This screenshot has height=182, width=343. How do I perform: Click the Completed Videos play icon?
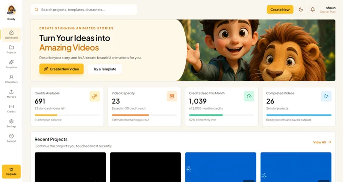[326, 96]
